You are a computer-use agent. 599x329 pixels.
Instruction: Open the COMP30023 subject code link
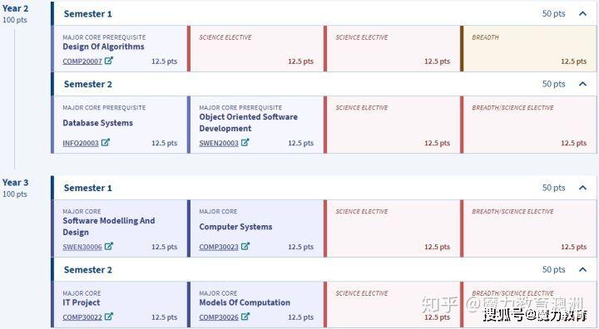(x=219, y=247)
